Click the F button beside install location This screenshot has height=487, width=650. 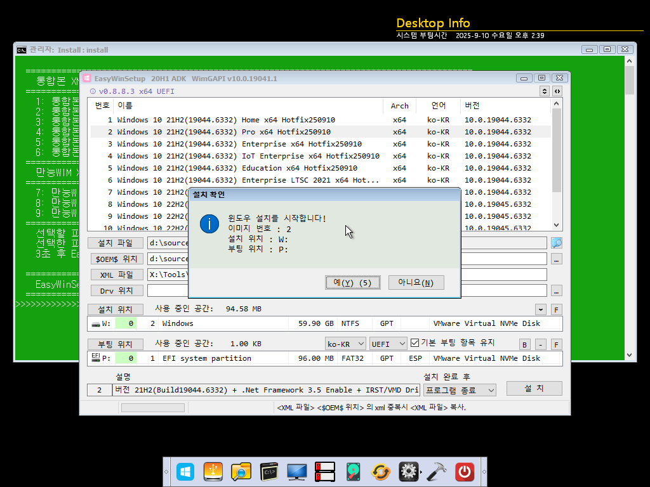pos(556,309)
